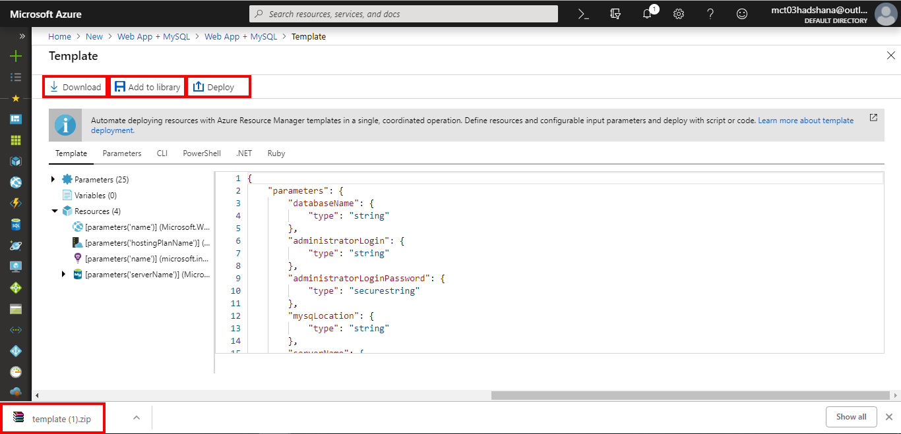Open the Help question mark icon
The width and height of the screenshot is (901, 434).
click(710, 14)
